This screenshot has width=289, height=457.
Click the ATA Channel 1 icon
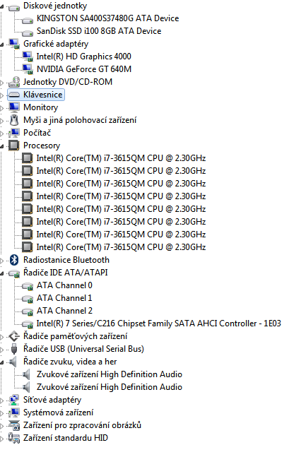coord(28,299)
